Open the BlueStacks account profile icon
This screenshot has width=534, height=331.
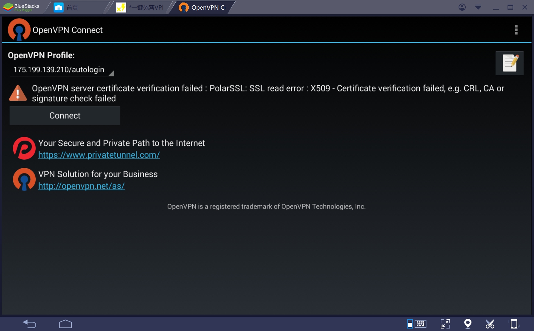tap(462, 7)
